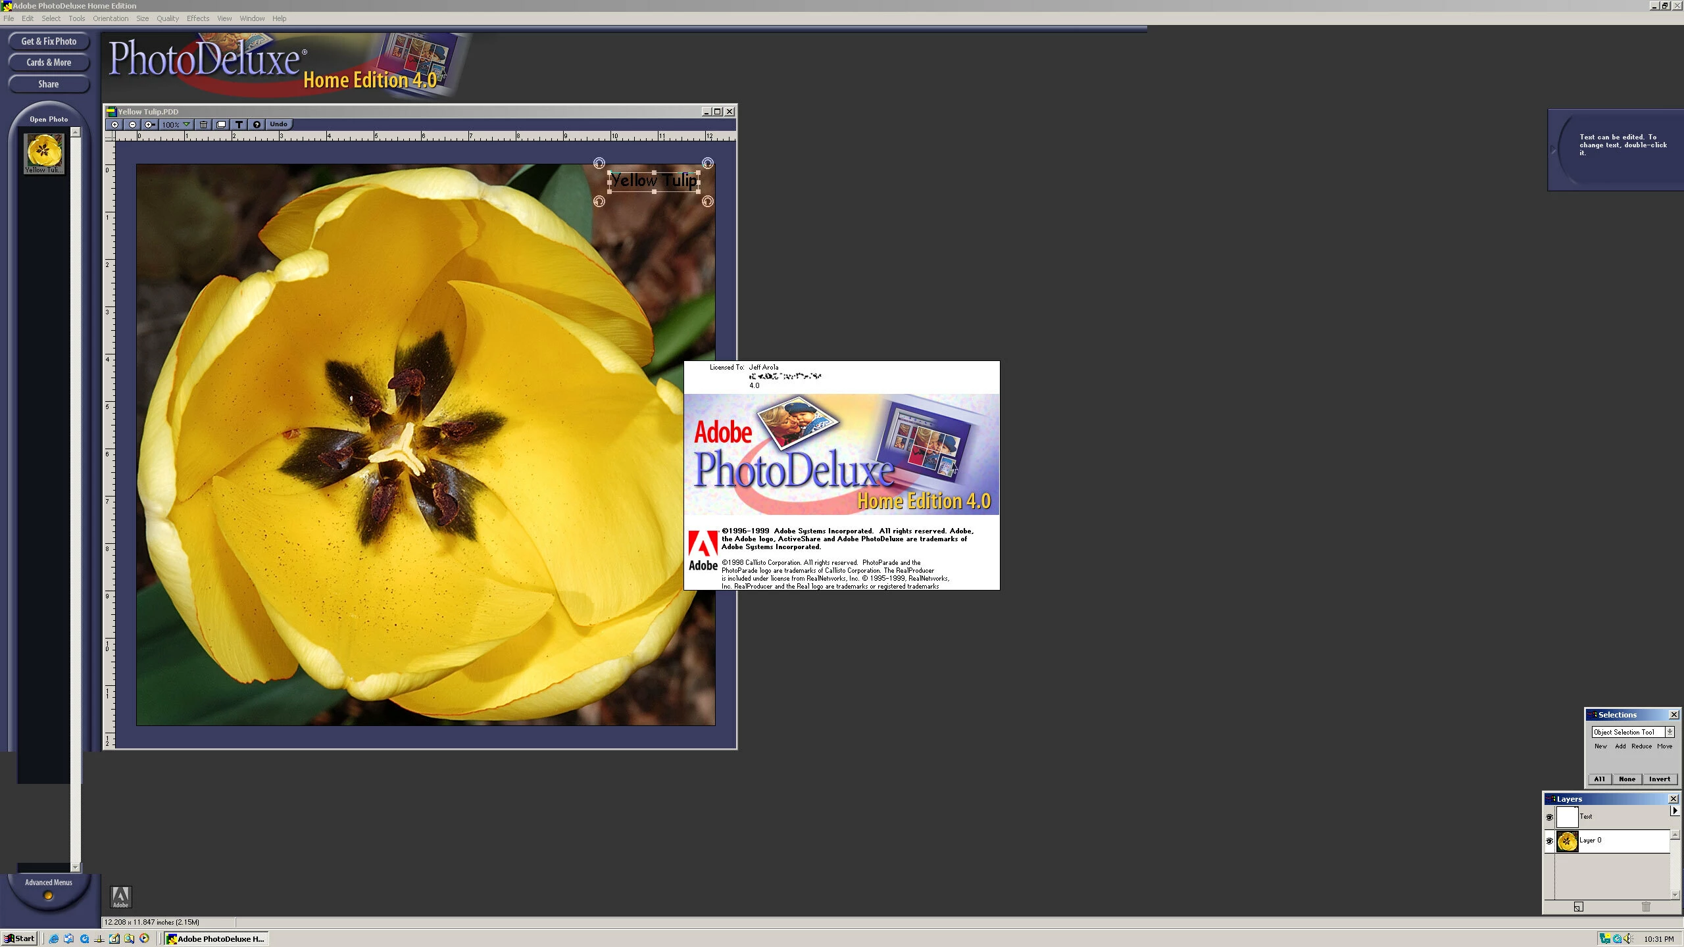Image resolution: width=1684 pixels, height=947 pixels.
Task: Launch Outlook Express from quick launch
Action: [x=69, y=938]
